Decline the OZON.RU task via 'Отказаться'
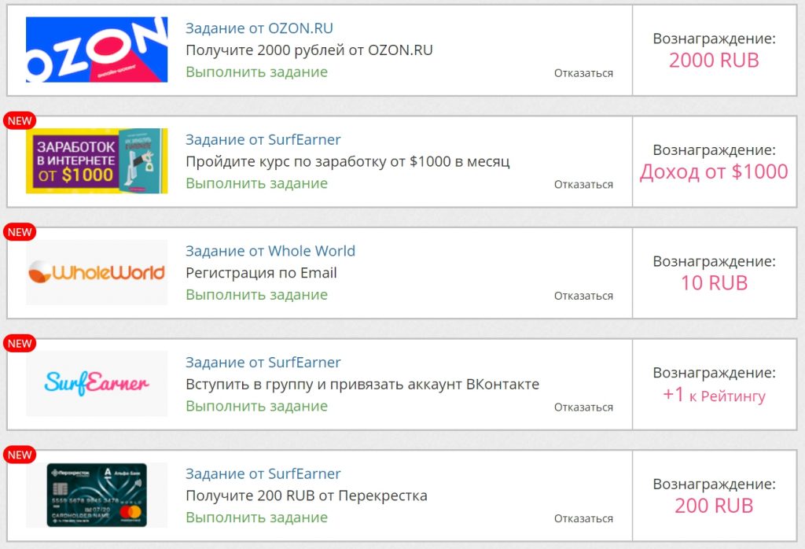This screenshot has height=549, width=805. (x=583, y=73)
